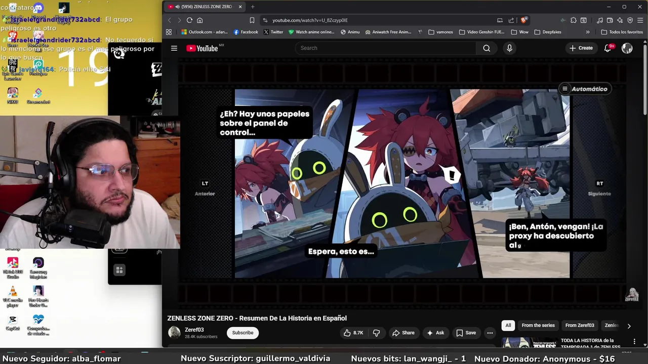Open Twitter bookmark

pyautogui.click(x=273, y=32)
